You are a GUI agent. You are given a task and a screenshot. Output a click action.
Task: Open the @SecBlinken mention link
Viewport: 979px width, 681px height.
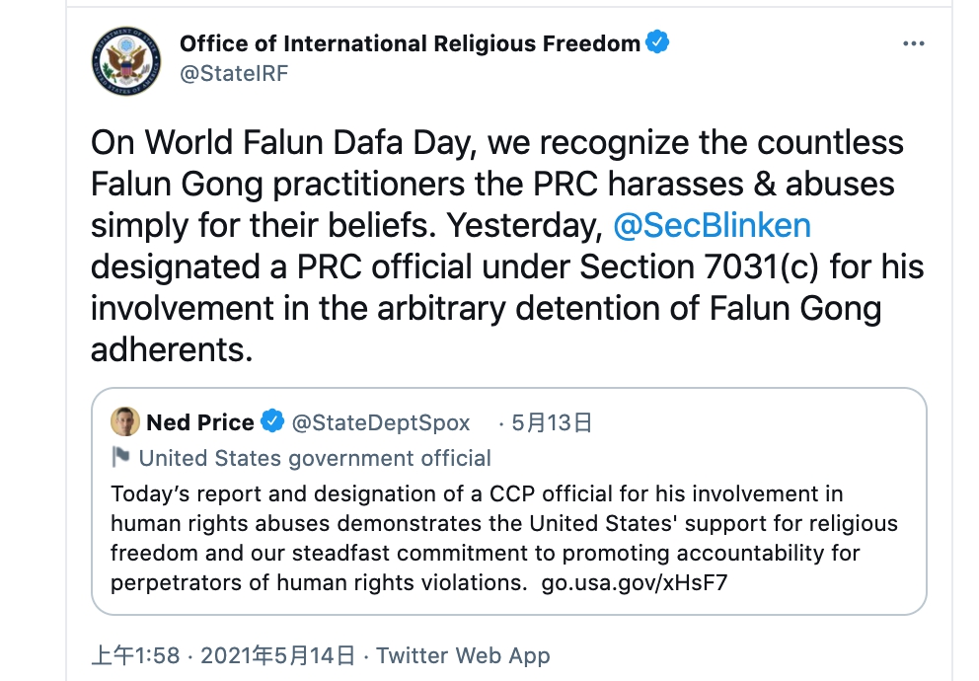tap(712, 225)
